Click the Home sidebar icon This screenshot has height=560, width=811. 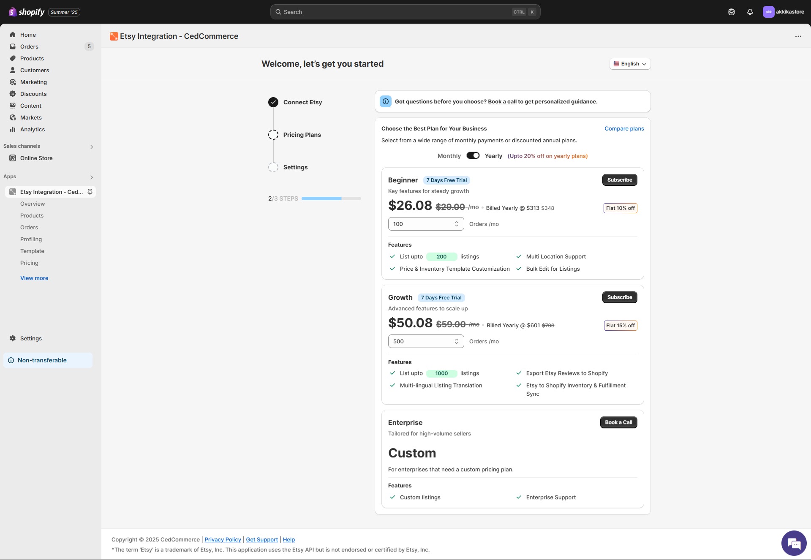click(13, 35)
